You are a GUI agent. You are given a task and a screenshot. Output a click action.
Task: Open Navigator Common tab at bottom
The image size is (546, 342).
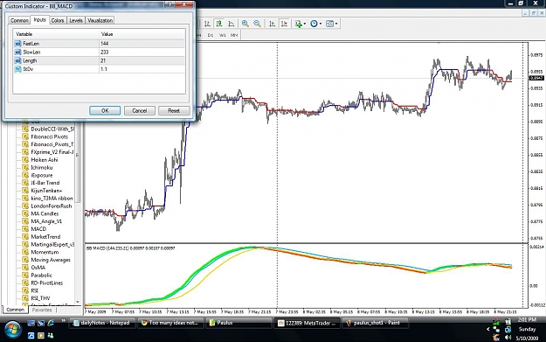(16, 310)
